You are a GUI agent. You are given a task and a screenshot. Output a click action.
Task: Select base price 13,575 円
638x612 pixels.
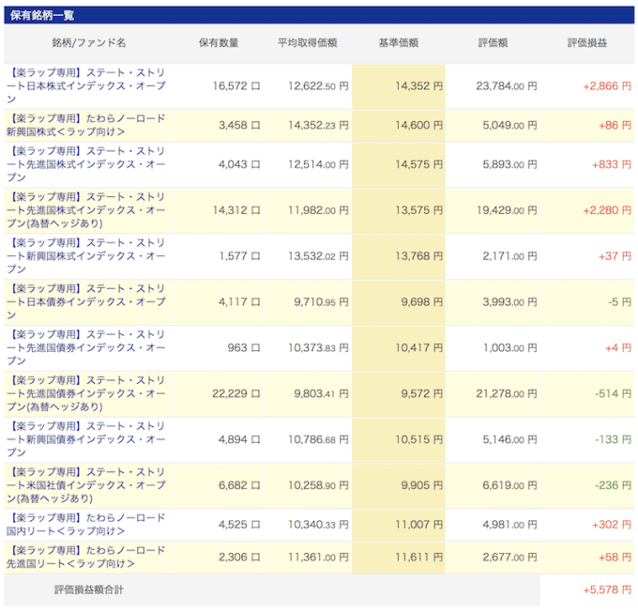coord(418,210)
